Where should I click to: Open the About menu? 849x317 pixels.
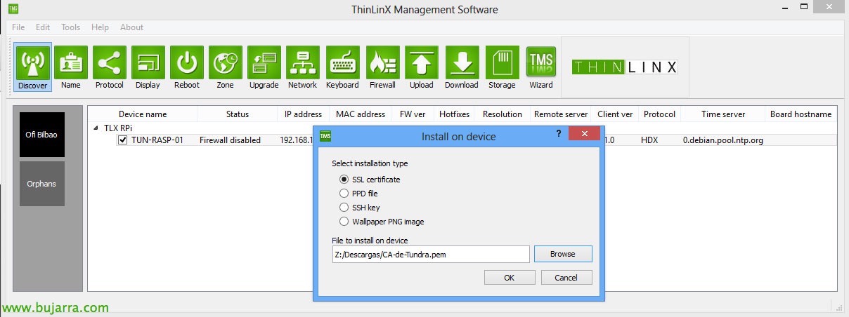coord(131,27)
